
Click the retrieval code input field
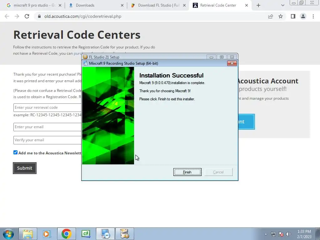47,107
